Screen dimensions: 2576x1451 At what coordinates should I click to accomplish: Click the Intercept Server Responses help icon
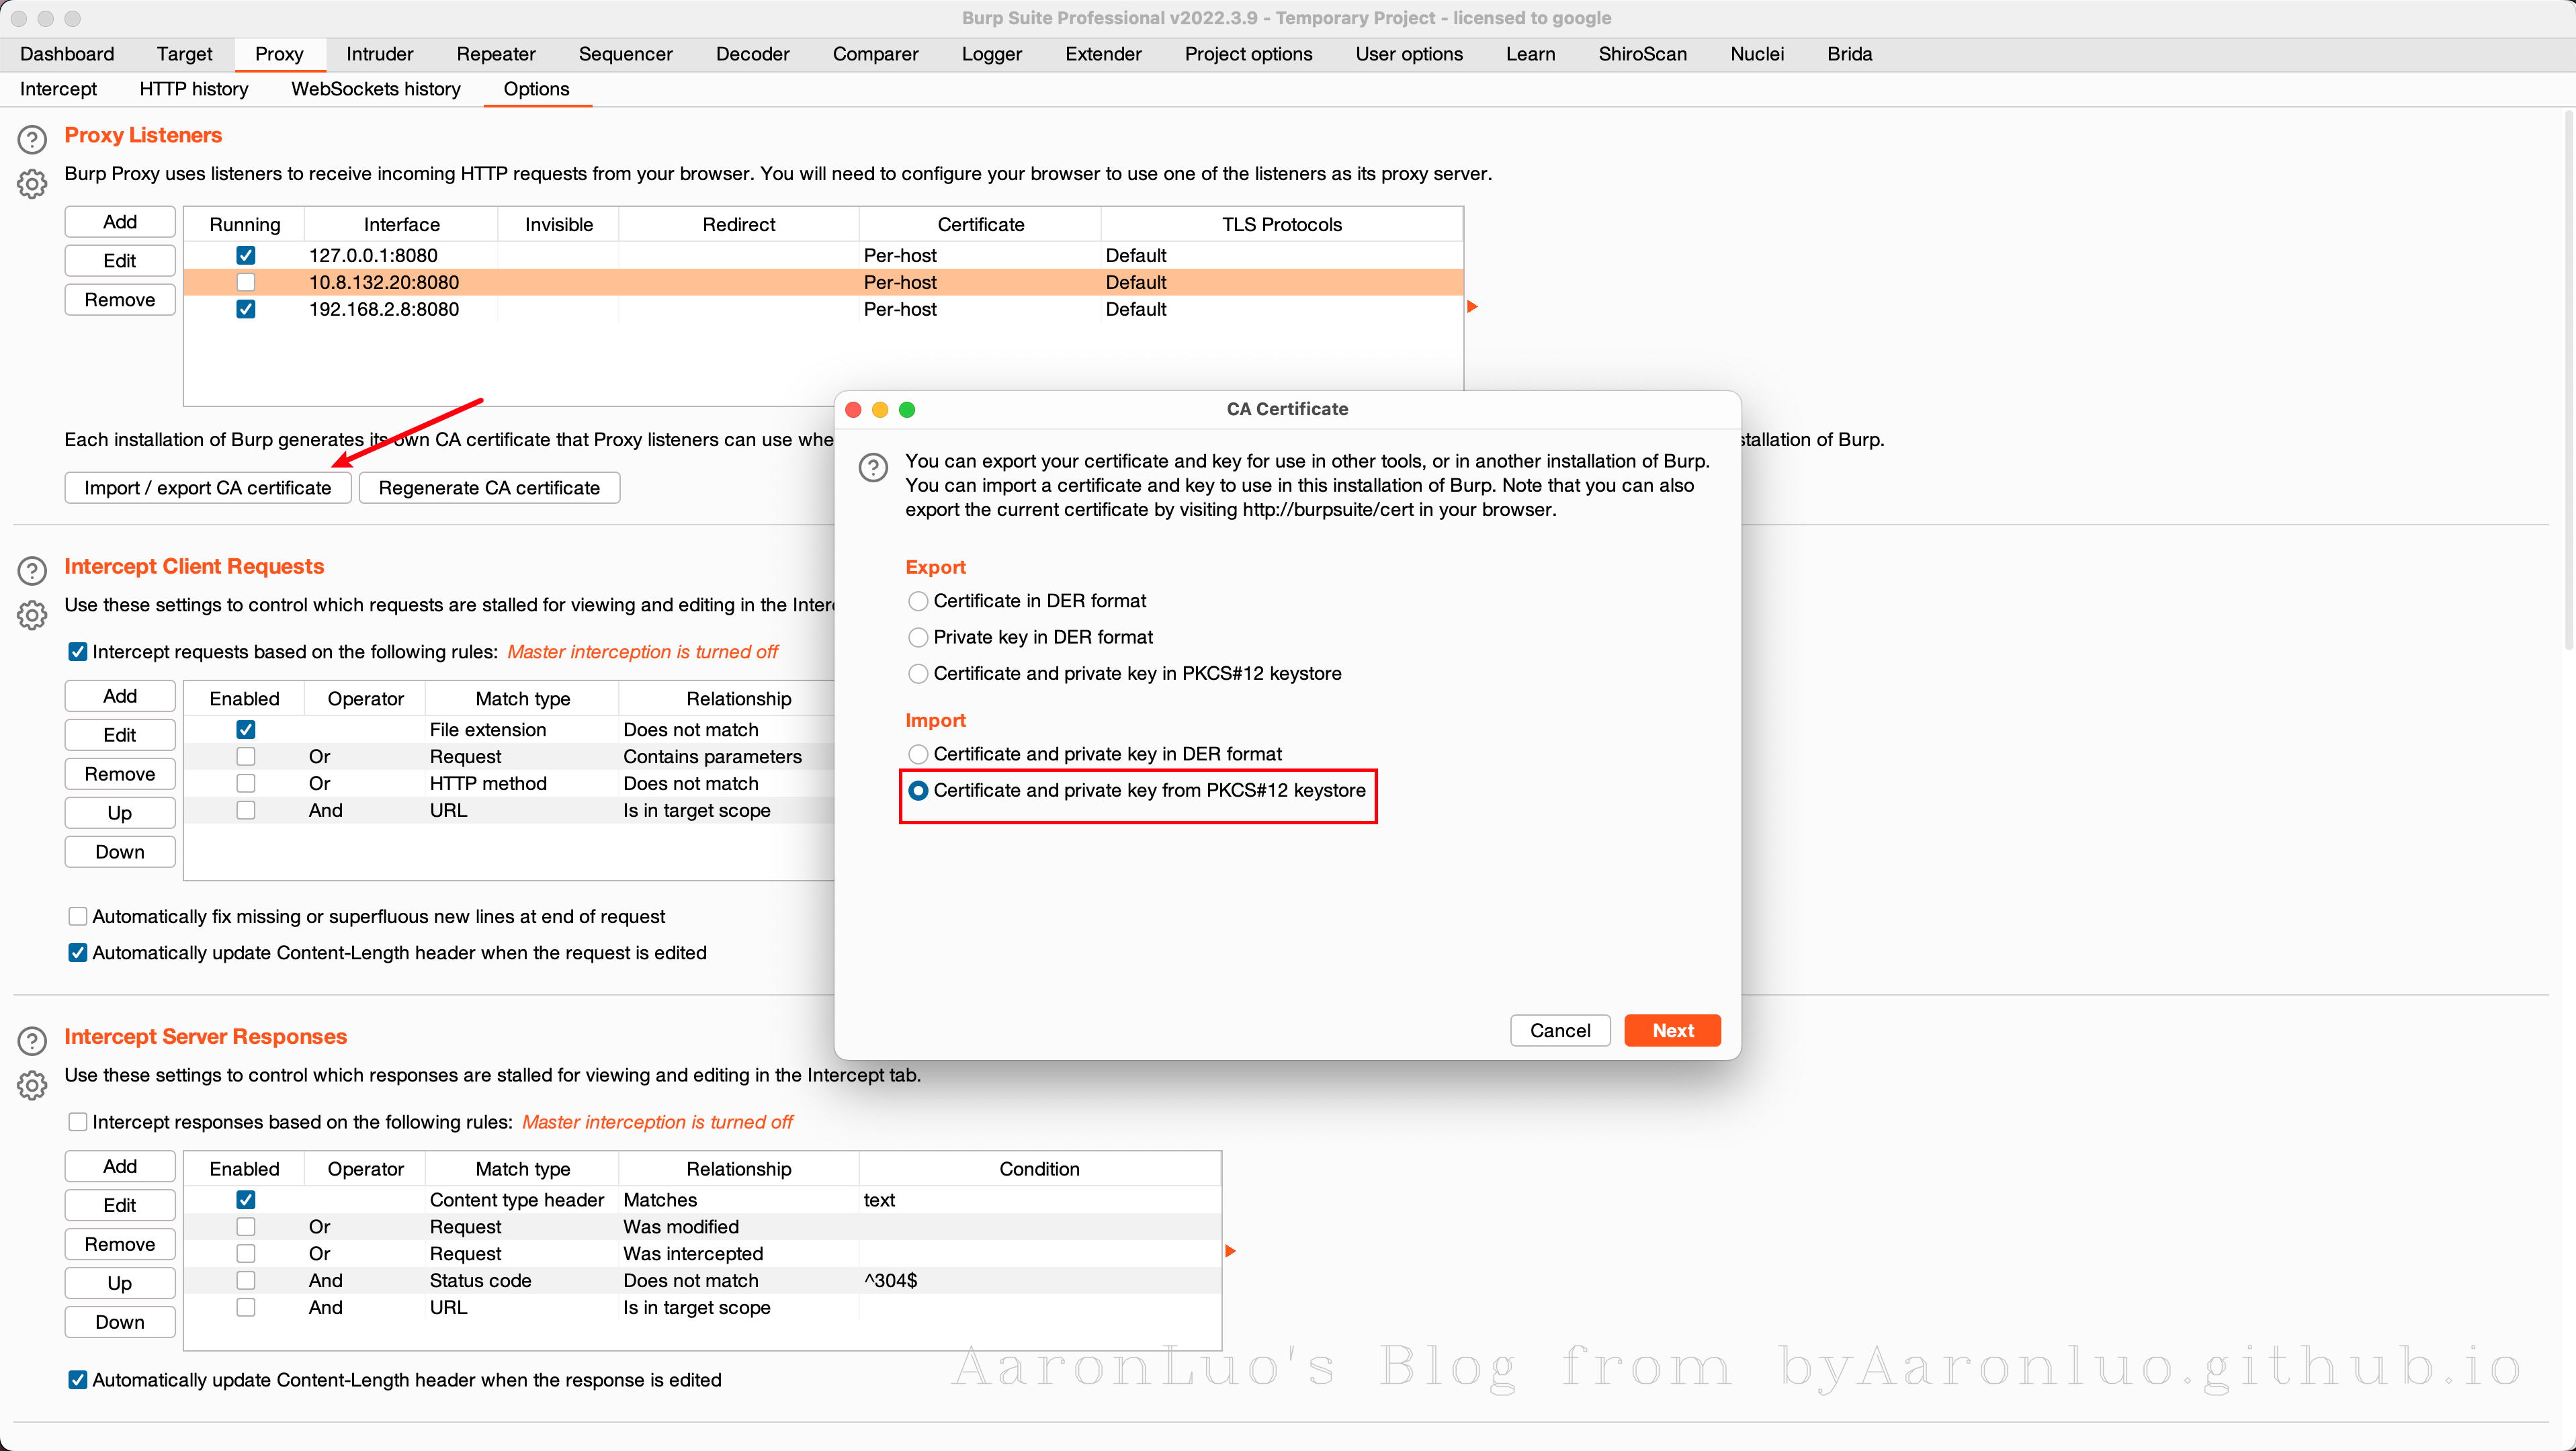[32, 1040]
